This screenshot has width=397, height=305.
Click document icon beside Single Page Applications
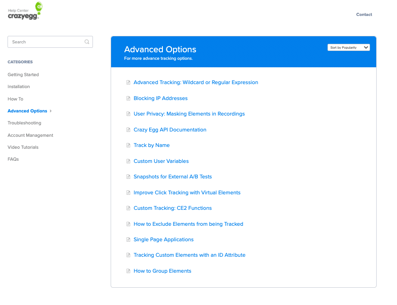[128, 239]
